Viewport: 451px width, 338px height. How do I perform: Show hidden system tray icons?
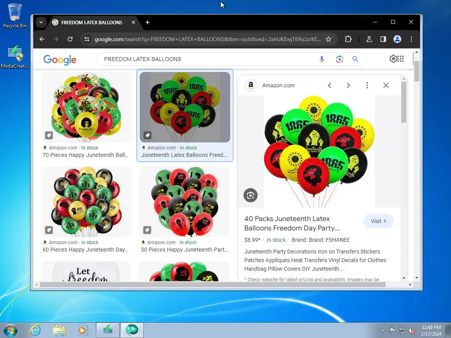(x=383, y=331)
